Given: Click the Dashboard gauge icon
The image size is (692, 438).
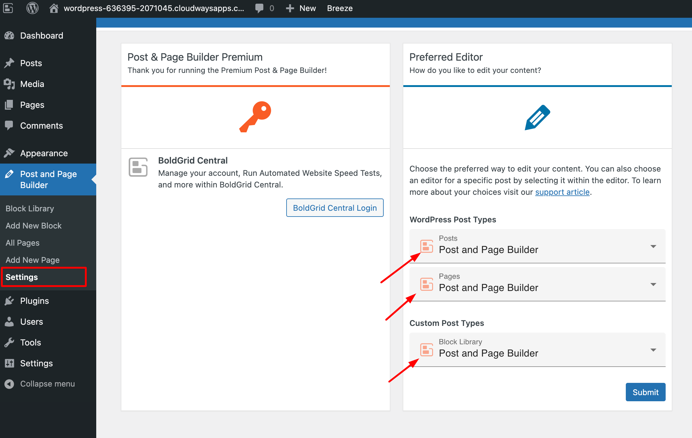Looking at the screenshot, I should (10, 36).
